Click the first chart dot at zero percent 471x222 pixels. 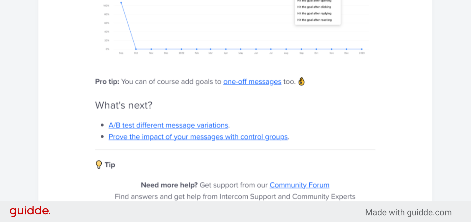136,49
